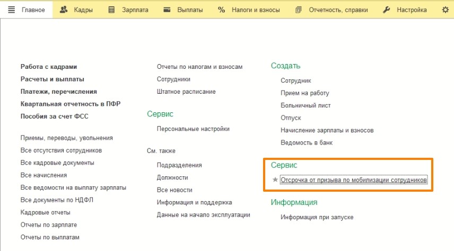Click the hamburger menu icon beside Главное

pos(11,10)
